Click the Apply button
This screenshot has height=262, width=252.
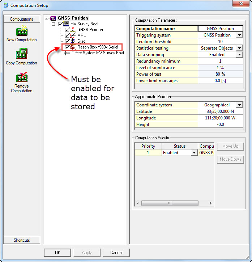[x=87, y=253]
